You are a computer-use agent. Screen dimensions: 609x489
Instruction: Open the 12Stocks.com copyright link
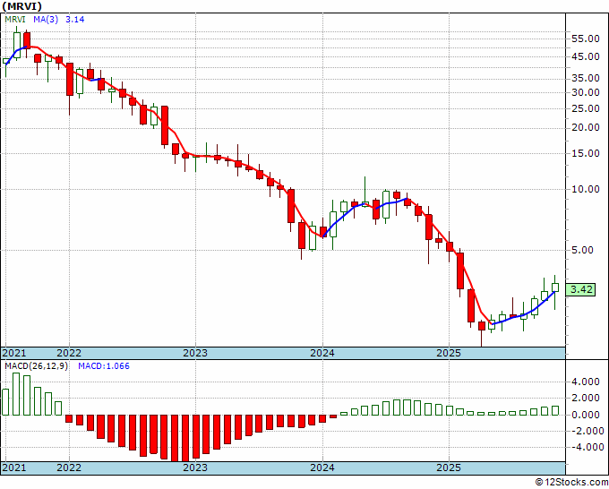tap(571, 483)
